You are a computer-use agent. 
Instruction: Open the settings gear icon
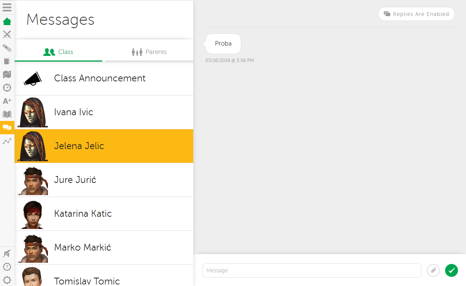coord(7,280)
